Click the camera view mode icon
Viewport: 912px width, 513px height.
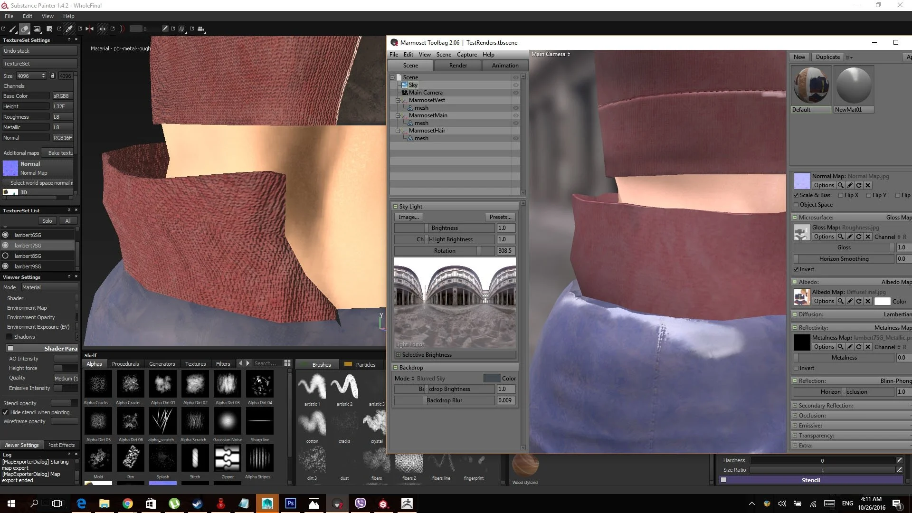coord(201,29)
